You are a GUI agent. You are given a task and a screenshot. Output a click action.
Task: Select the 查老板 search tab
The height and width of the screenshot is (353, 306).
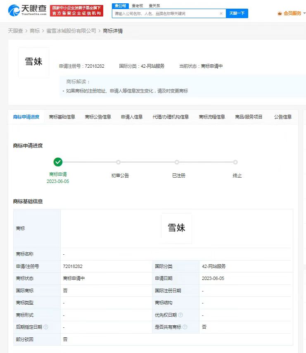tap(138, 6)
